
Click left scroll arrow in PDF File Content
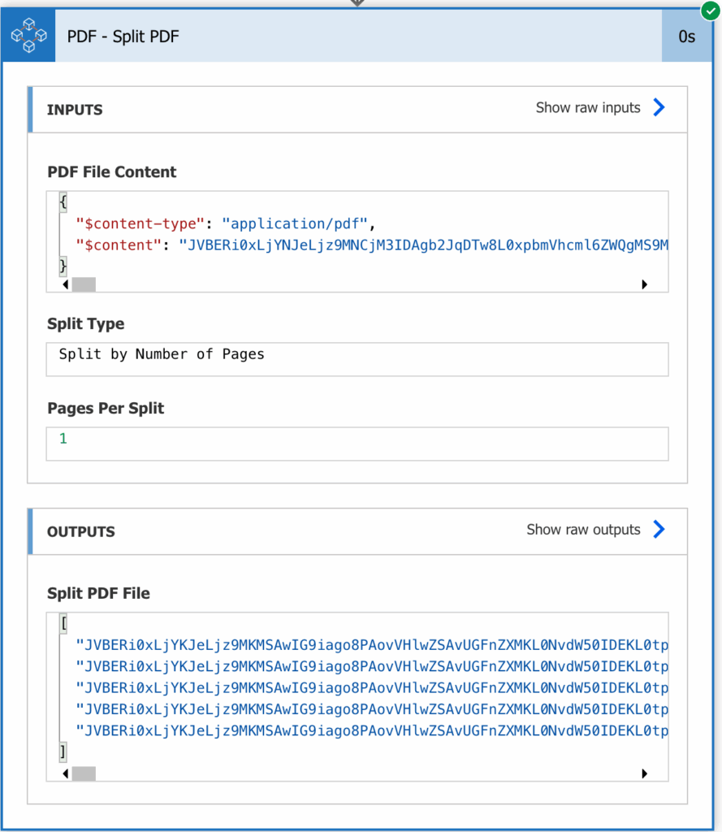(65, 284)
